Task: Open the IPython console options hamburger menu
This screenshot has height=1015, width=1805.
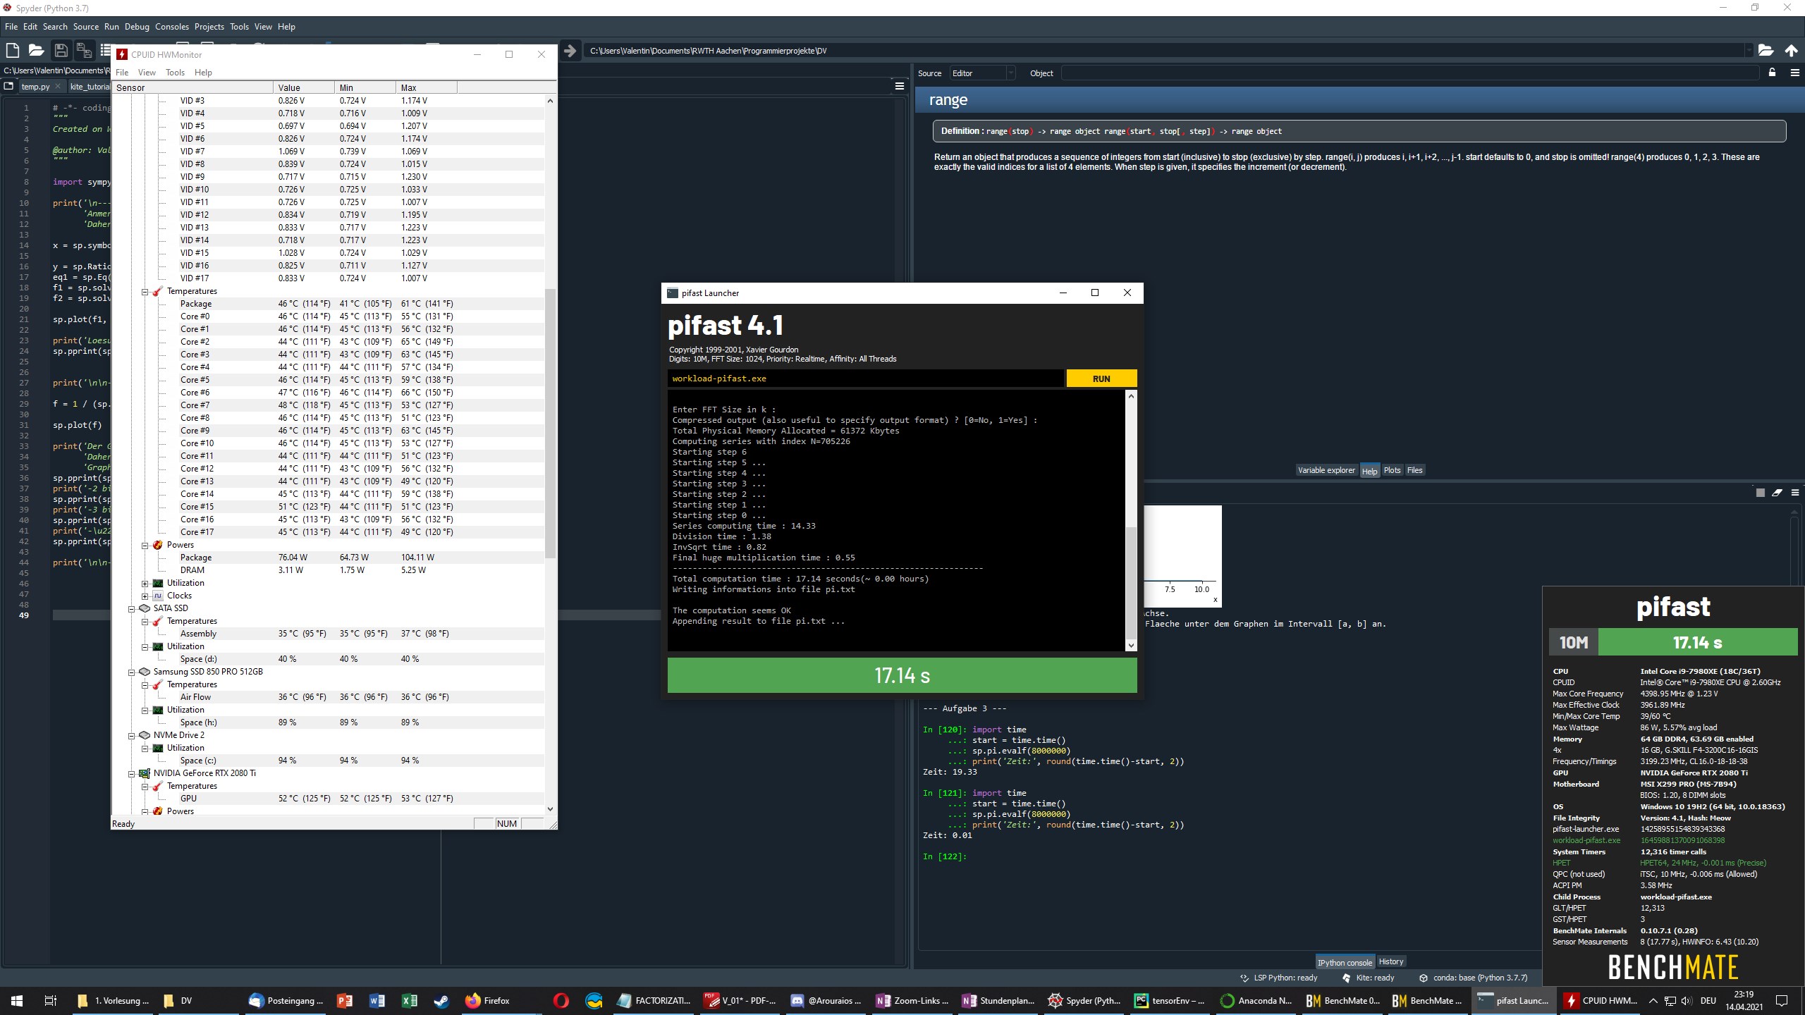Action: point(1794,493)
